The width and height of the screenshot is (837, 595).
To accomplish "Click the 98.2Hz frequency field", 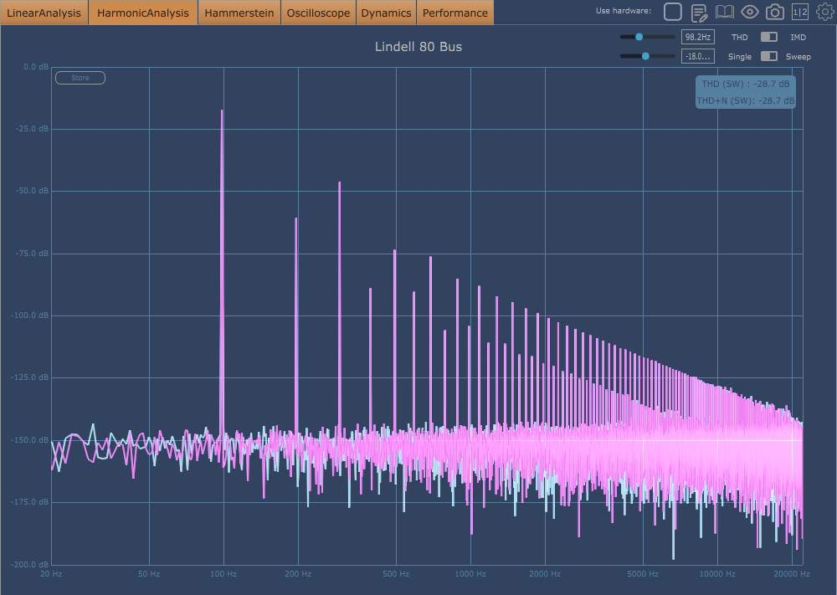I will pos(698,37).
